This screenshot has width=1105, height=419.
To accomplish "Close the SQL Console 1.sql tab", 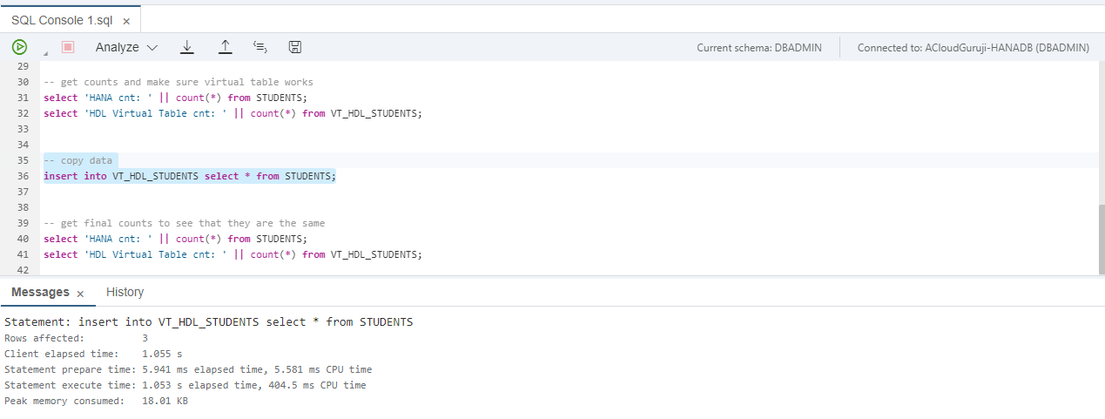I will coord(126,20).
